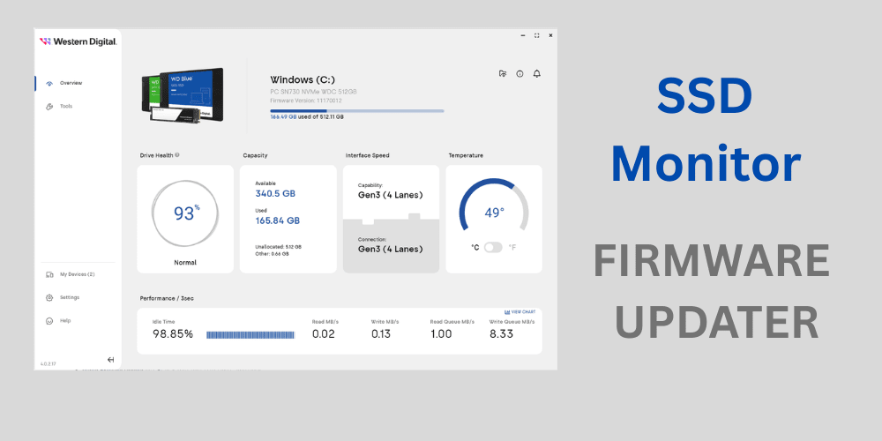Click the 340.5 GB available value
Viewport: 882px width, 441px height.
click(x=275, y=193)
